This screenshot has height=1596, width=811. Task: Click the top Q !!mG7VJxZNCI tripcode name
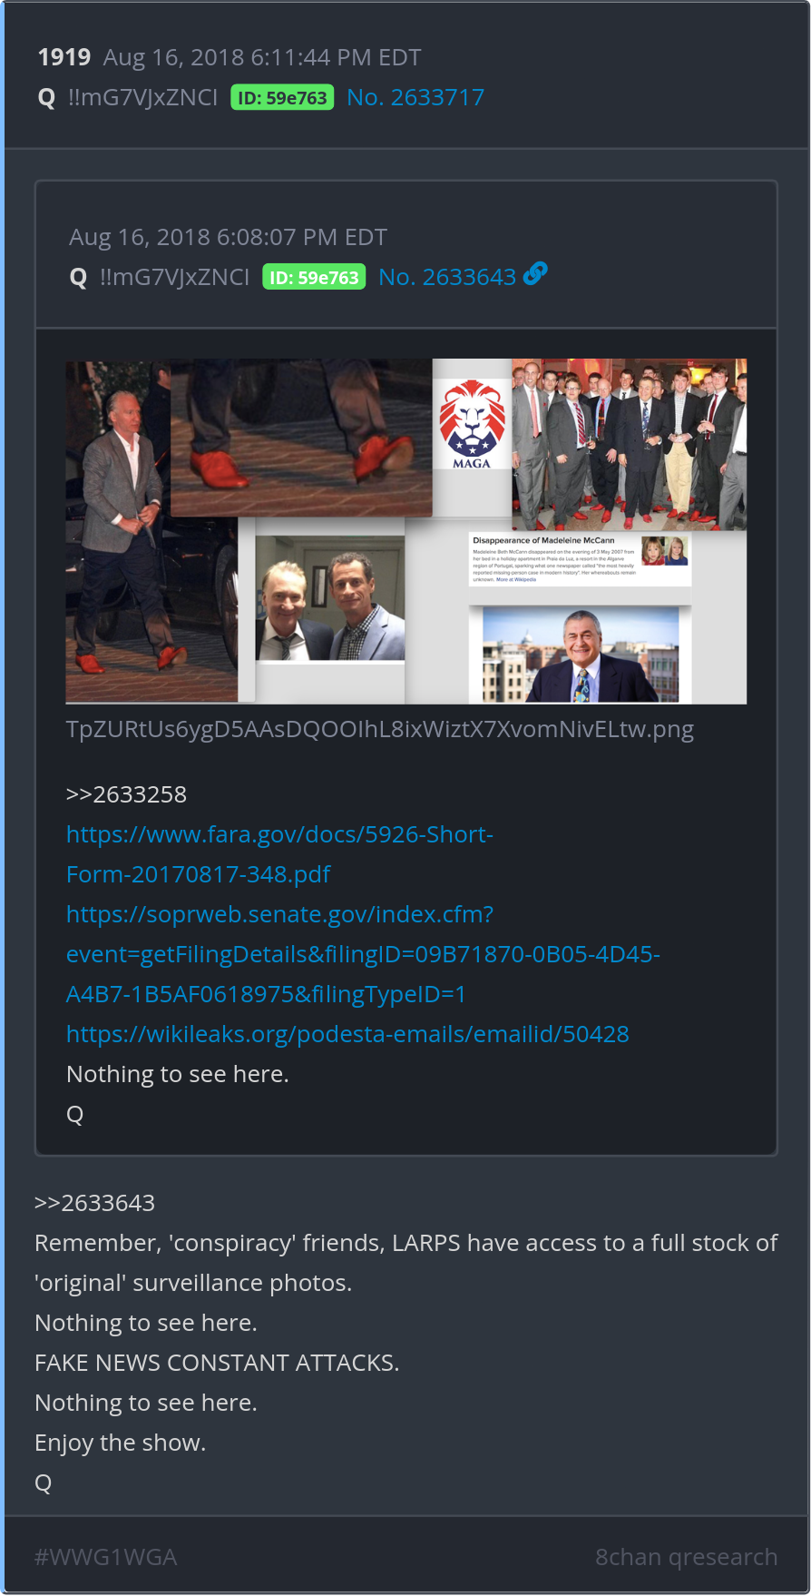tap(128, 97)
